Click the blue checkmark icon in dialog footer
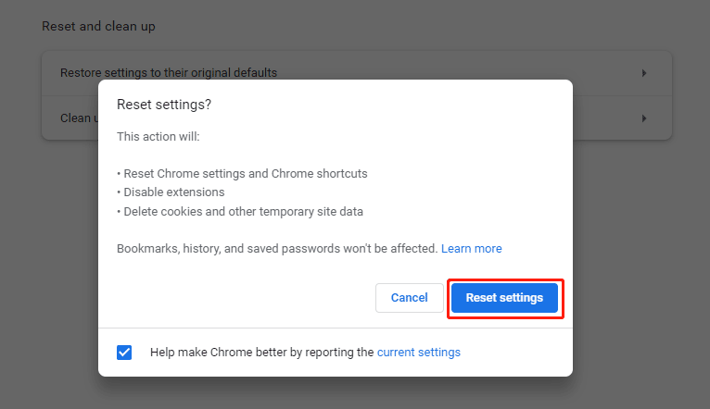The image size is (710, 409). tap(124, 352)
